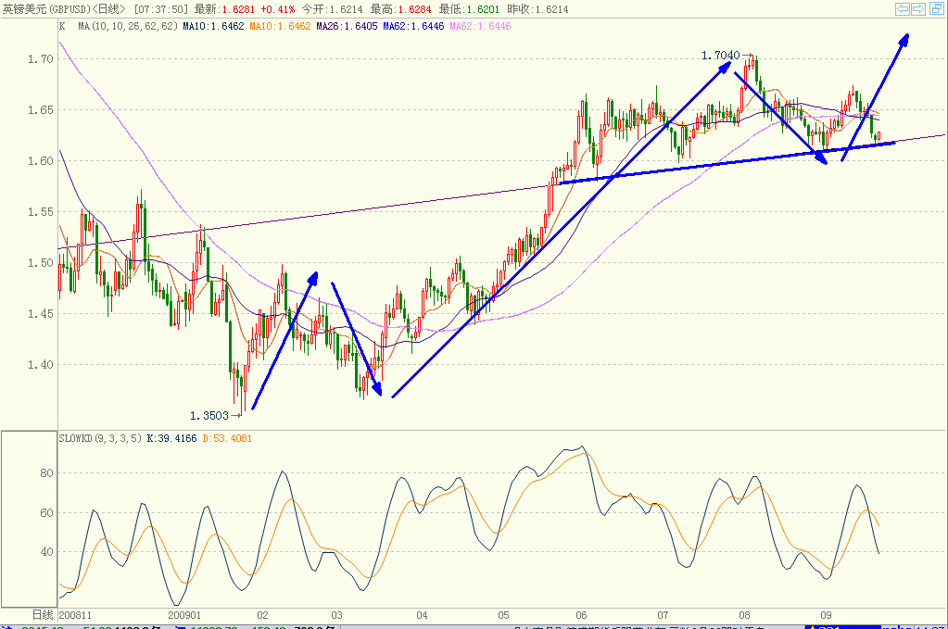Viewport: 948px width, 629px height.
Task: Click the pink MA62:1.6446 legend
Action: pos(480,26)
